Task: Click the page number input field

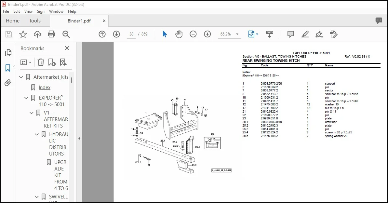Action: pyautogui.click(x=131, y=34)
